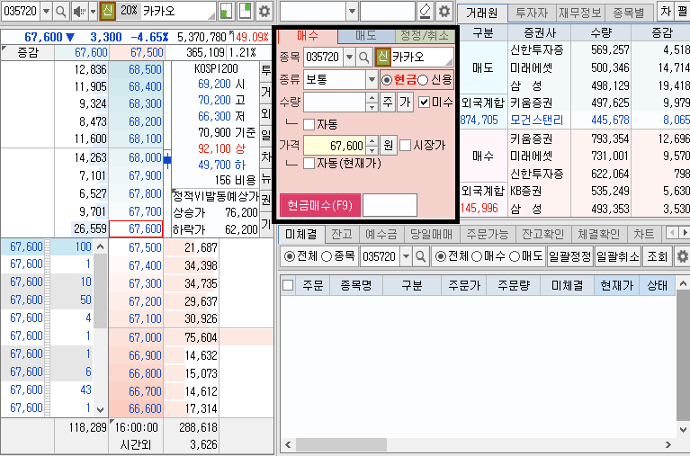690x456 pixels.
Task: Click the empty field left of eraser icon
Action: click(387, 12)
